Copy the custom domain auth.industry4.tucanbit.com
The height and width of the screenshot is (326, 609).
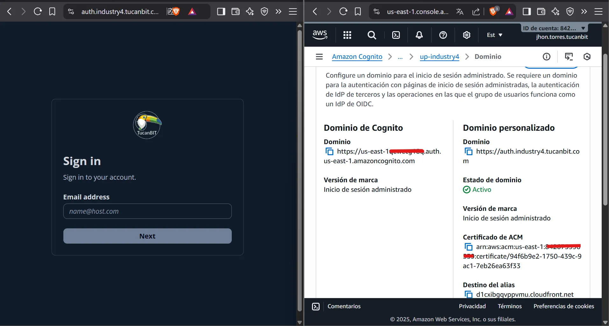click(x=468, y=151)
